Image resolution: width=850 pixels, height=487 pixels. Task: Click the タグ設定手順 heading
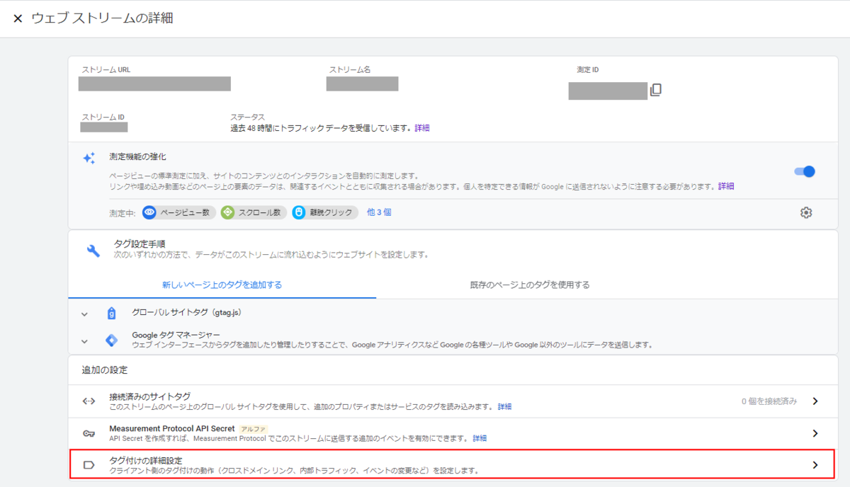pyautogui.click(x=140, y=243)
